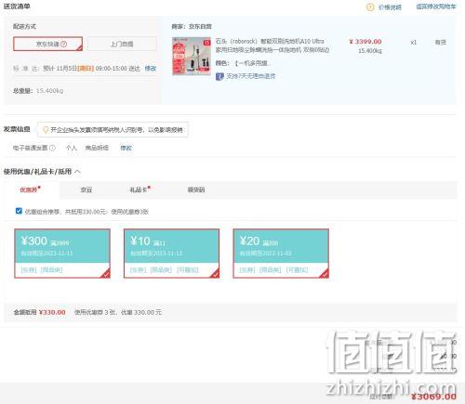Deselect the ¥300 coupon card

(62, 254)
